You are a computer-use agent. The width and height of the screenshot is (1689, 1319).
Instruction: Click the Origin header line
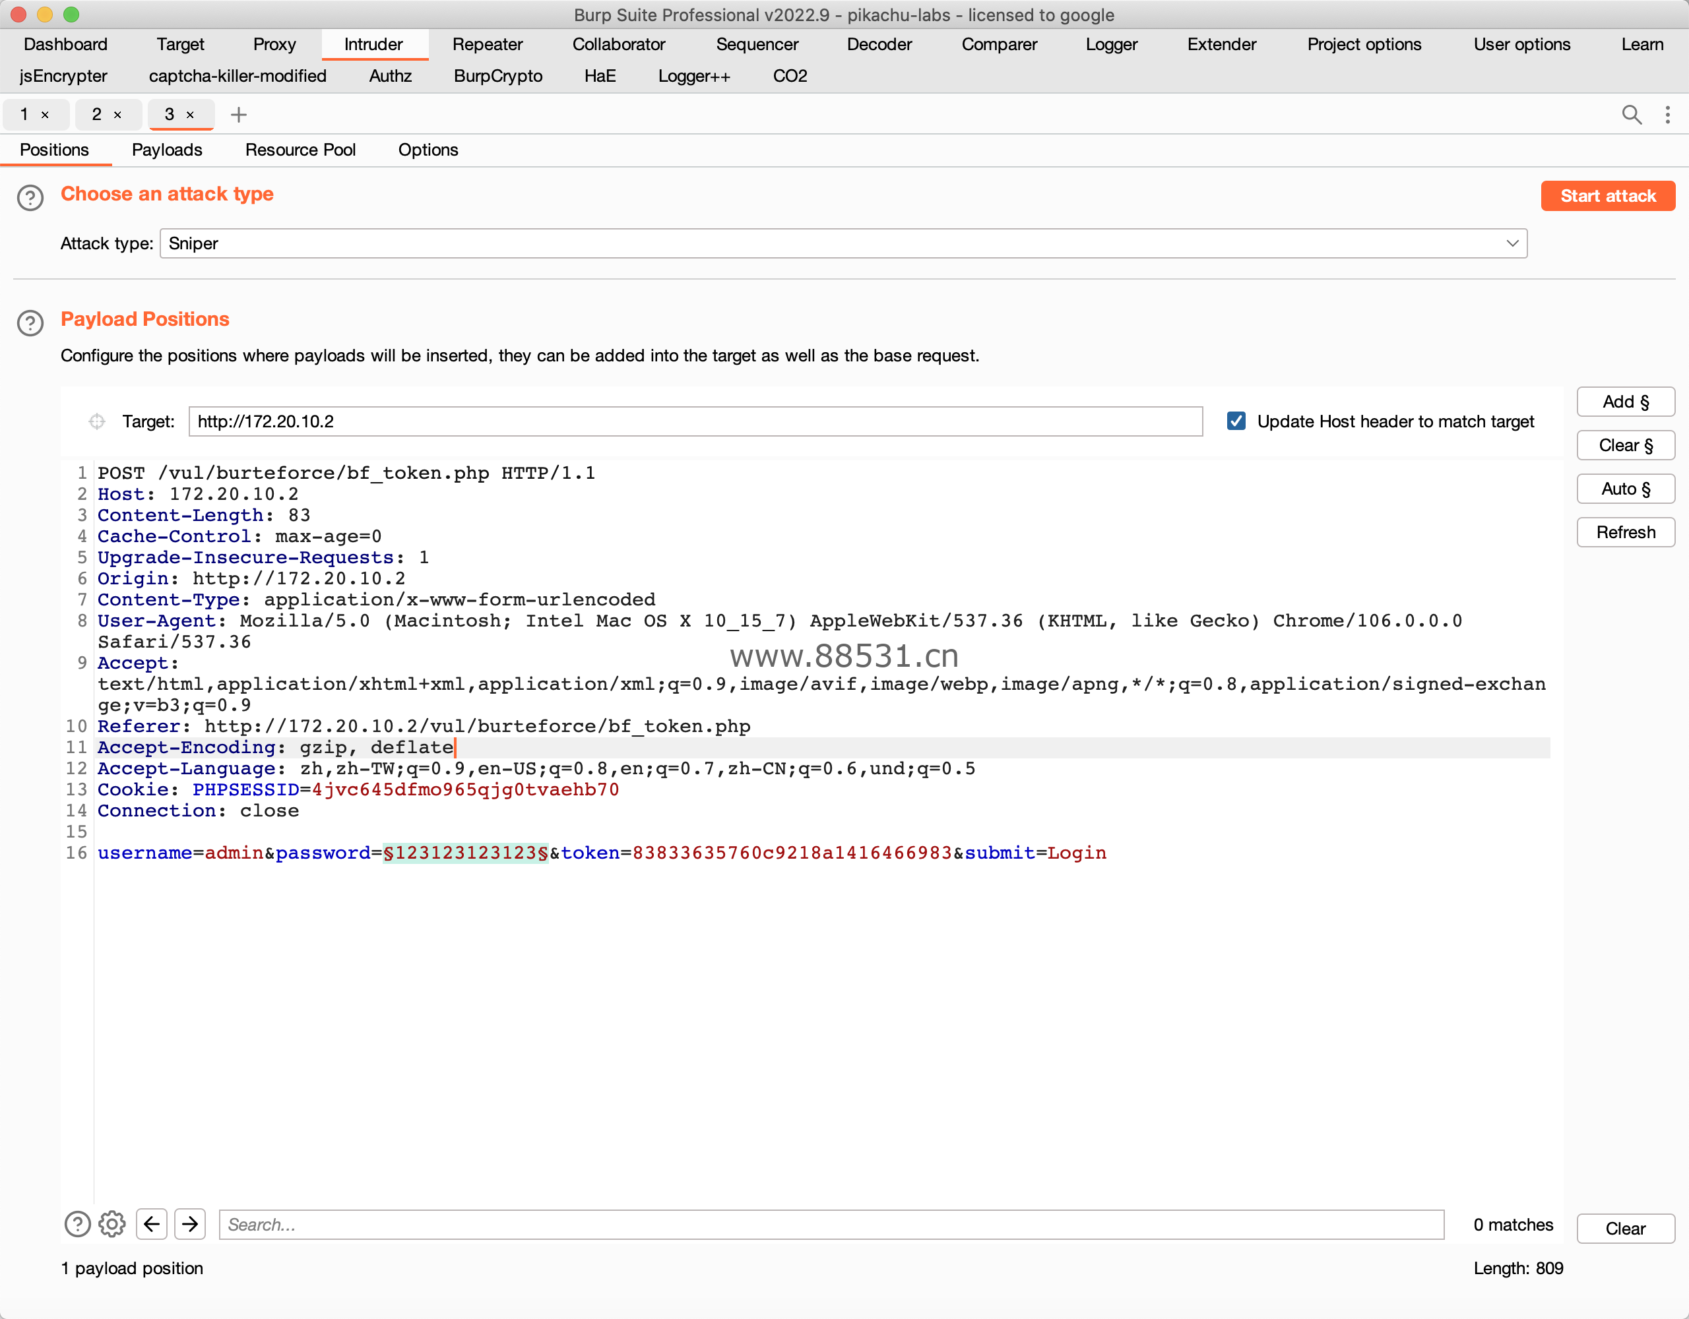coord(251,579)
